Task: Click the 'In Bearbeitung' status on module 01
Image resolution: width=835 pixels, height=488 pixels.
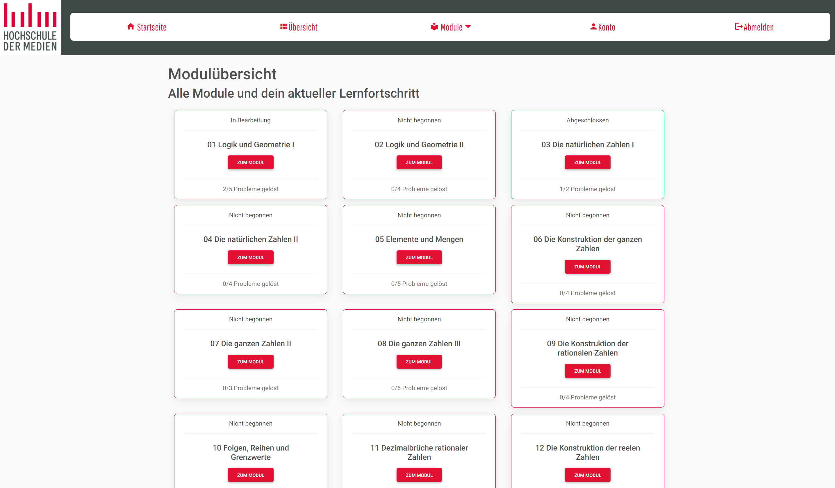Action: (x=251, y=120)
